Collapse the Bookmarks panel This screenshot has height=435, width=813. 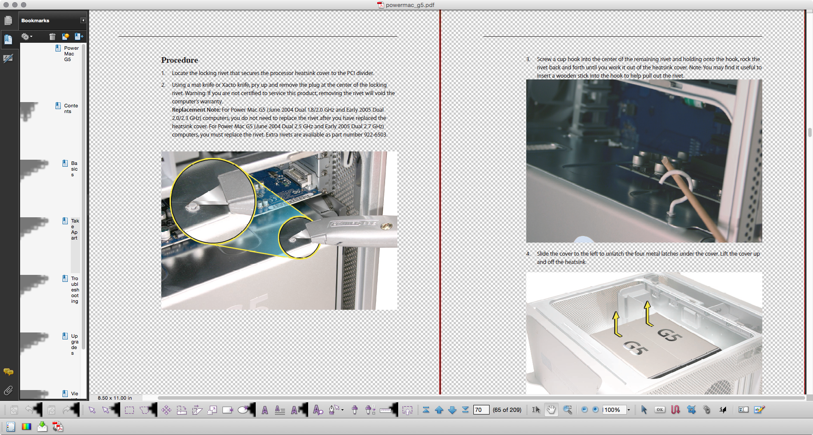pyautogui.click(x=82, y=20)
